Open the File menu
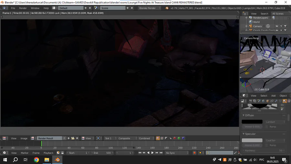291x164 pixels. pyautogui.click(x=13, y=8)
